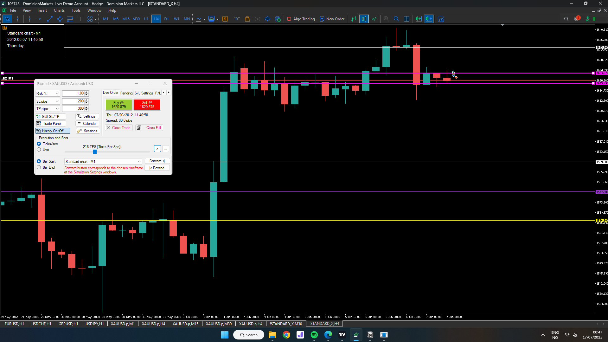
Task: Toggle chart shift from right edge
Action: 428,19
